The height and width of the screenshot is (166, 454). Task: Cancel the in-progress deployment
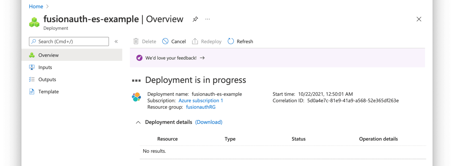click(174, 41)
